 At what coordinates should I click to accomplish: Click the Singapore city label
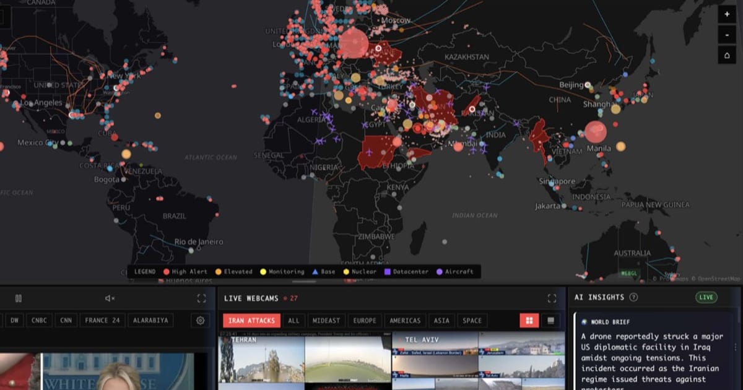[x=556, y=181]
